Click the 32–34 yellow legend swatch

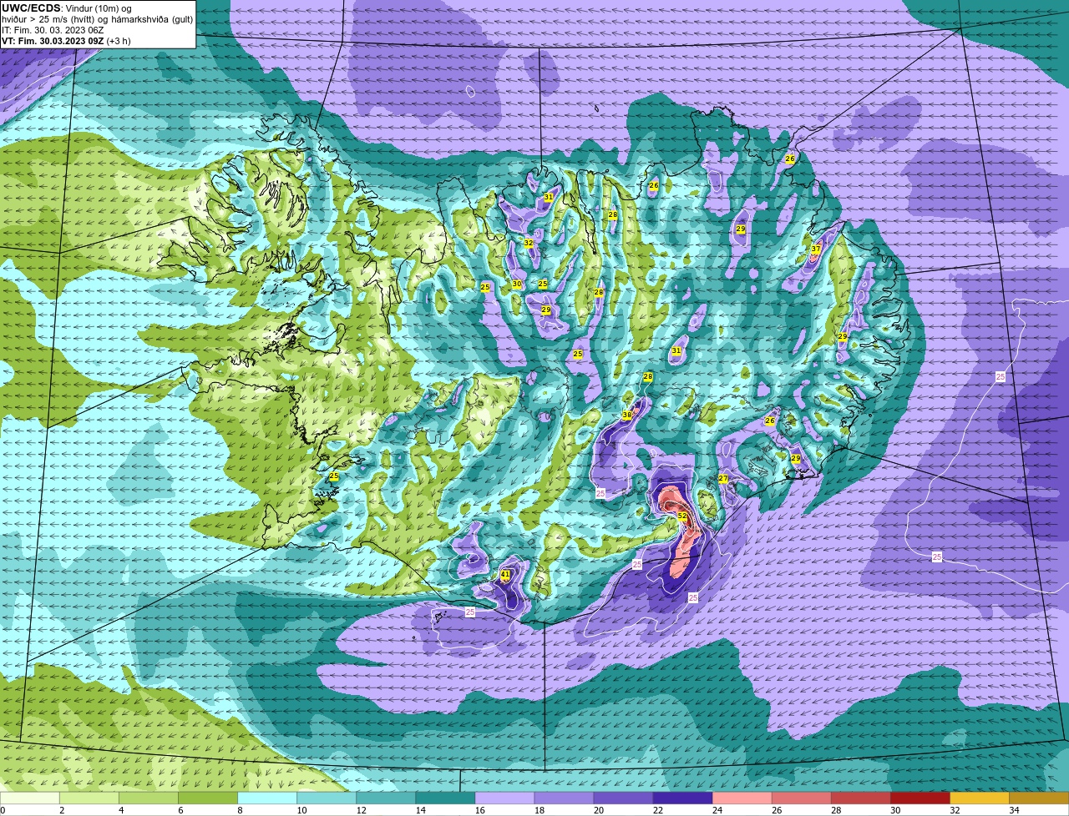coord(979,798)
